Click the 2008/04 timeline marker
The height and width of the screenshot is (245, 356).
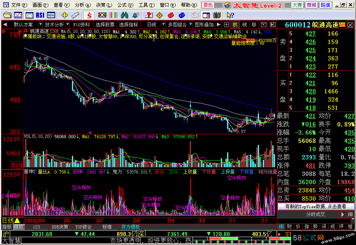click(x=35, y=221)
